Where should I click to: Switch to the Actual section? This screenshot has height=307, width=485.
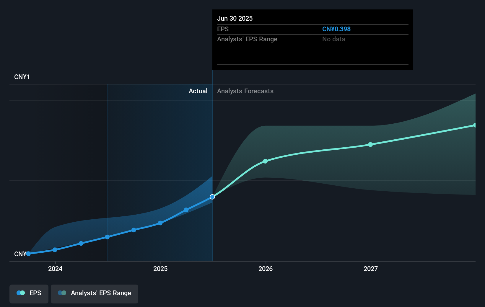coord(198,91)
